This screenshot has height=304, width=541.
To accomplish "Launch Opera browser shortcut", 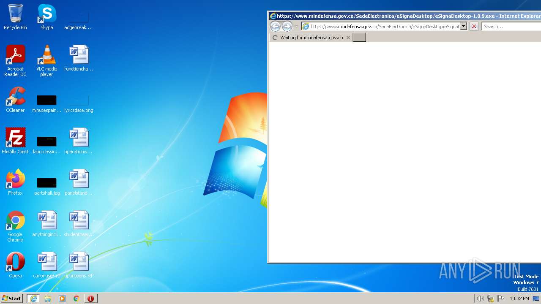I will (15, 265).
